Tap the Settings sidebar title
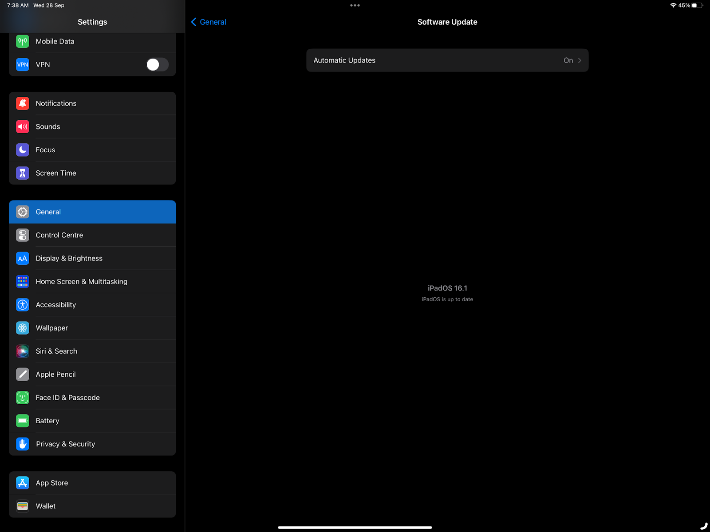Image resolution: width=710 pixels, height=532 pixels. click(x=92, y=22)
